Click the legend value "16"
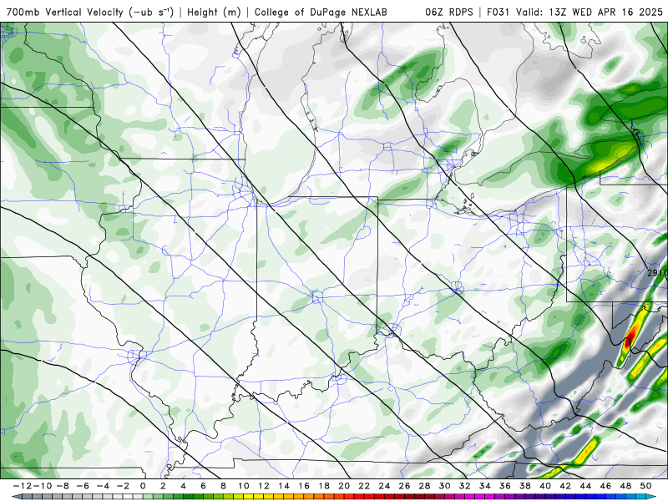This screenshot has width=668, height=501. (304, 486)
